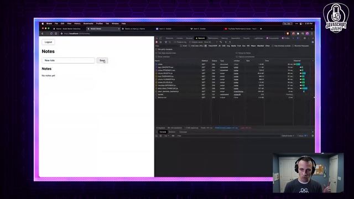Close the Remix Notes tab with X
This screenshot has height=199, width=354.
[119, 29]
